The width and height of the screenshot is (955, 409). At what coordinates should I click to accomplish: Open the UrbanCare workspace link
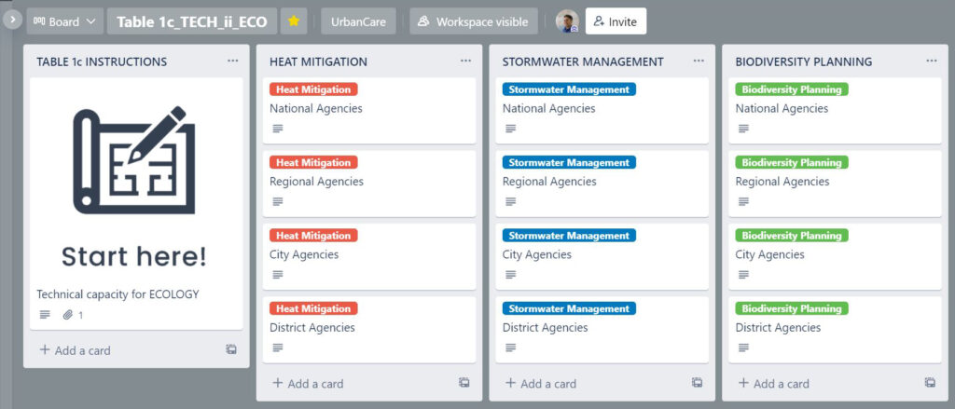(x=358, y=20)
